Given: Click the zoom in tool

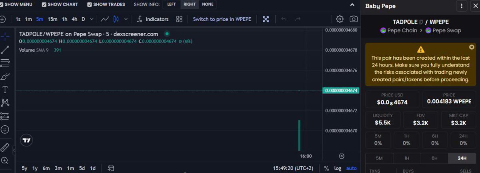Looking at the screenshot, I should (x=5, y=160).
